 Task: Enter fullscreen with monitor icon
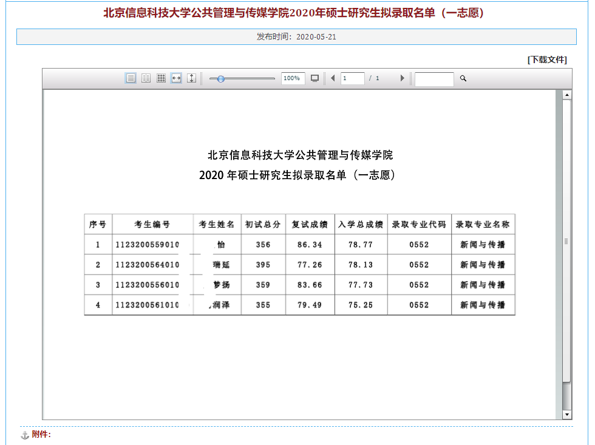(x=314, y=78)
